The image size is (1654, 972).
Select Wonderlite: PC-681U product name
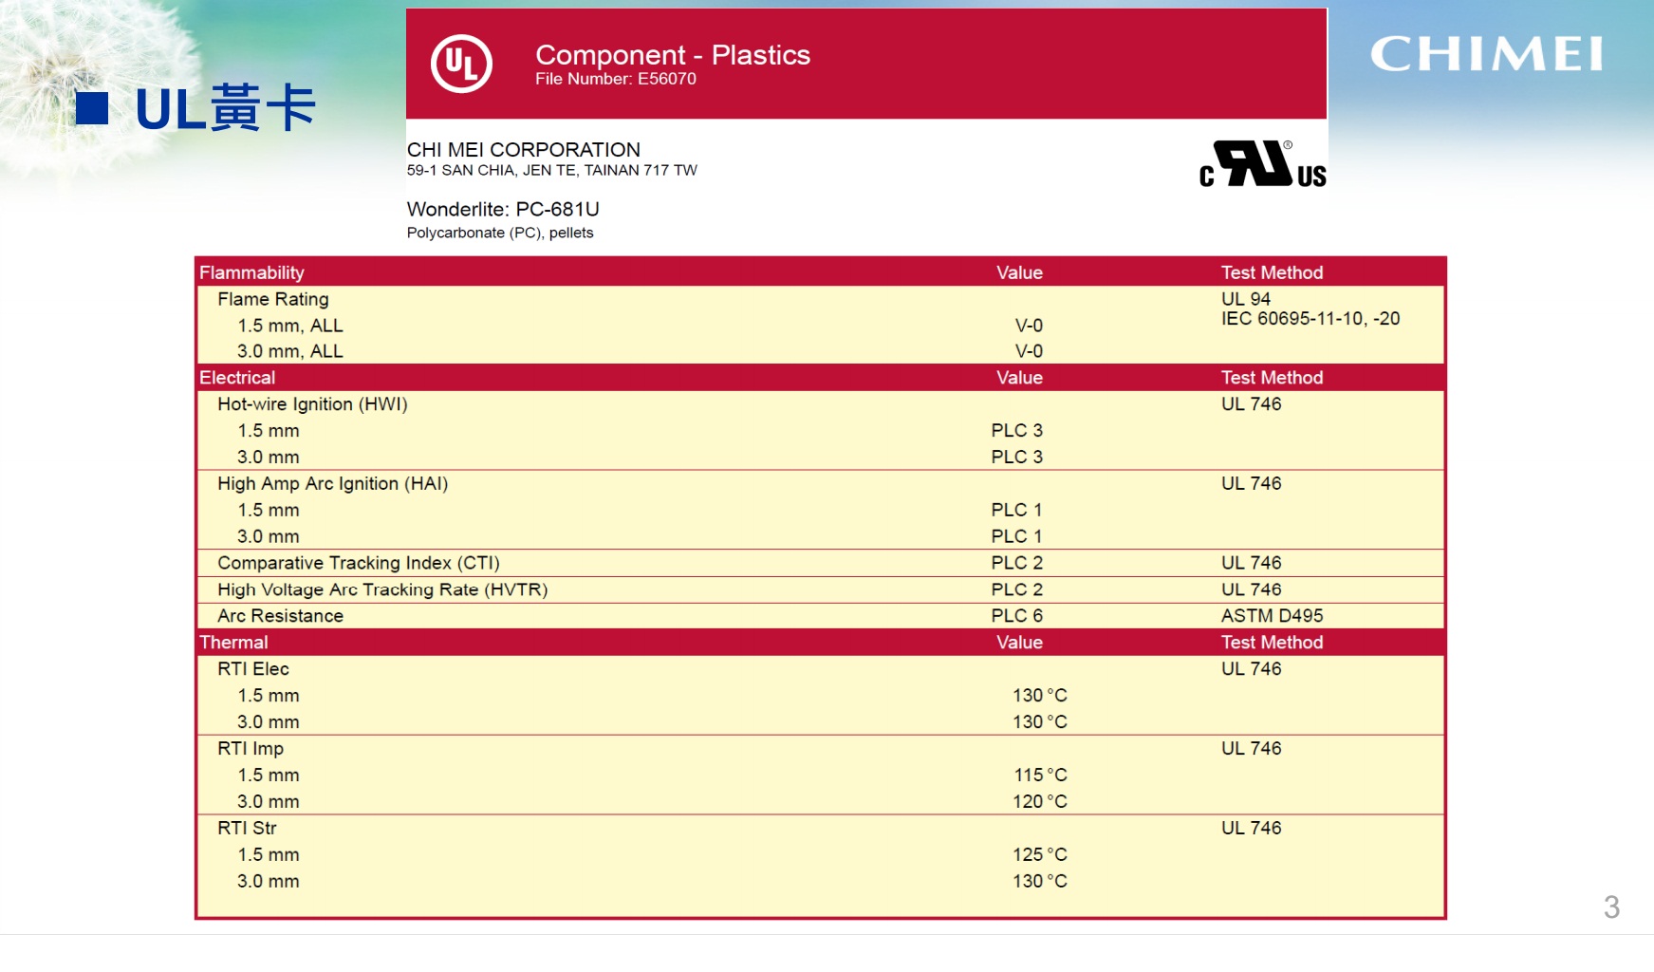pos(503,209)
